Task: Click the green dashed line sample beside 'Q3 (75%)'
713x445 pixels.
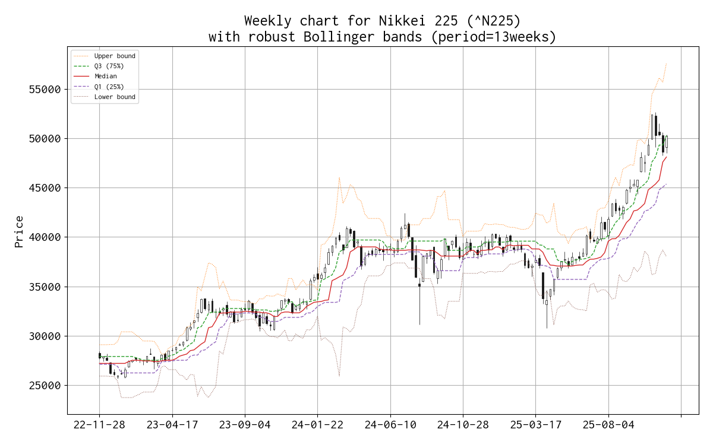Action: 82,66
